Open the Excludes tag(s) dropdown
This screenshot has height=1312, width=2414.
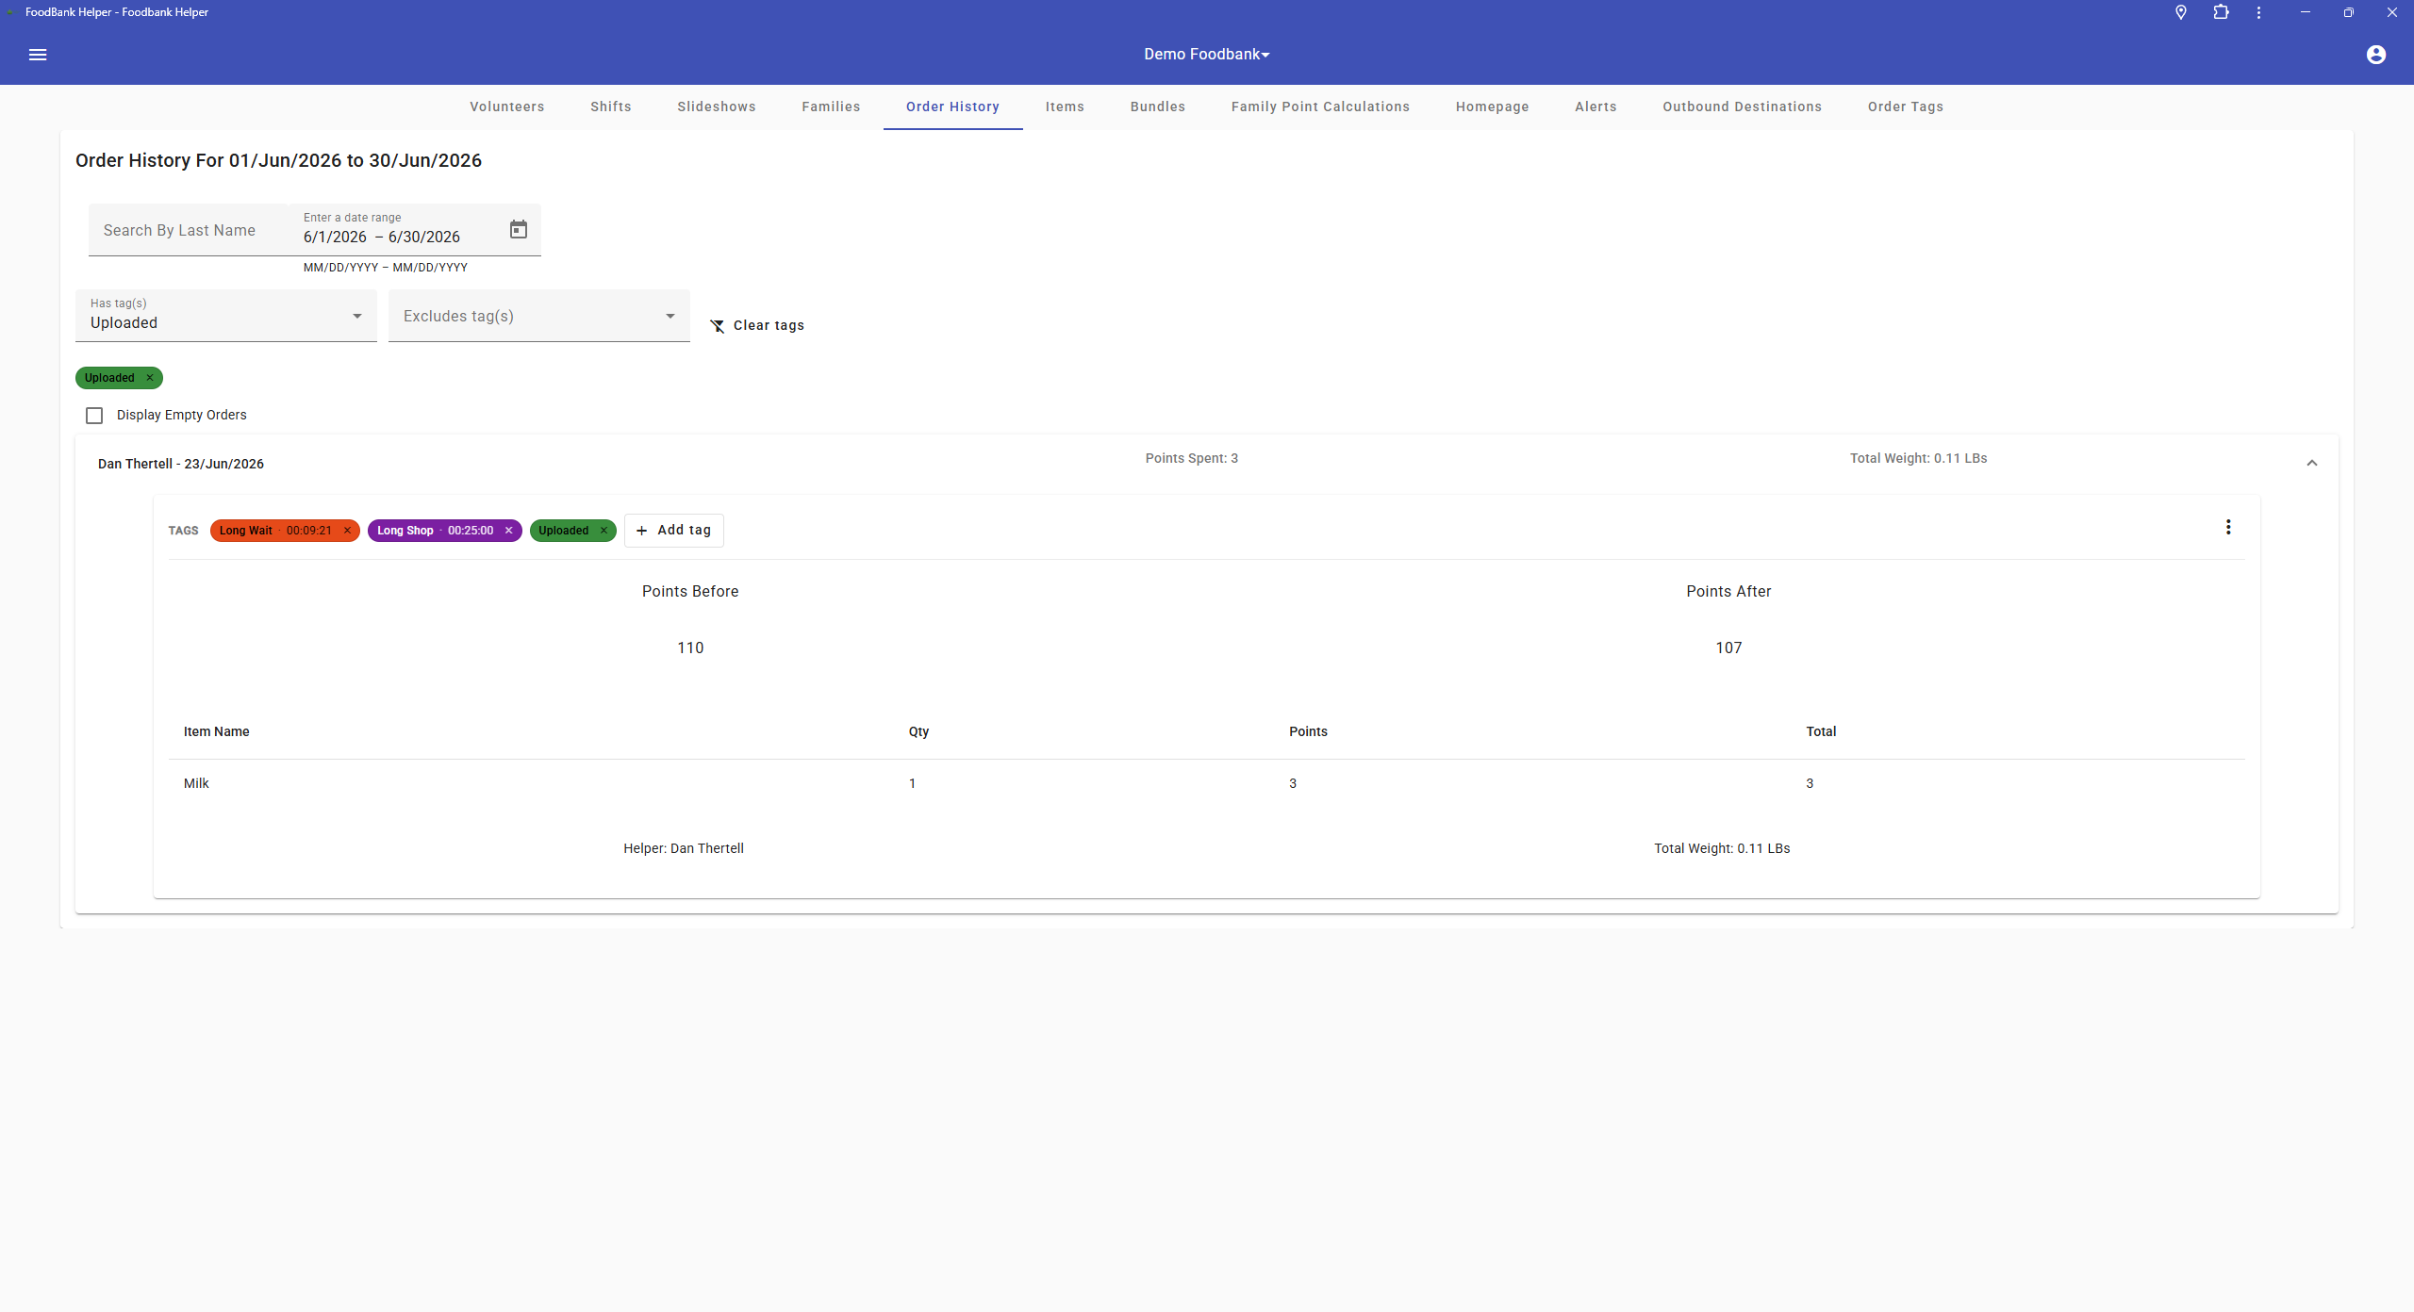pos(539,316)
